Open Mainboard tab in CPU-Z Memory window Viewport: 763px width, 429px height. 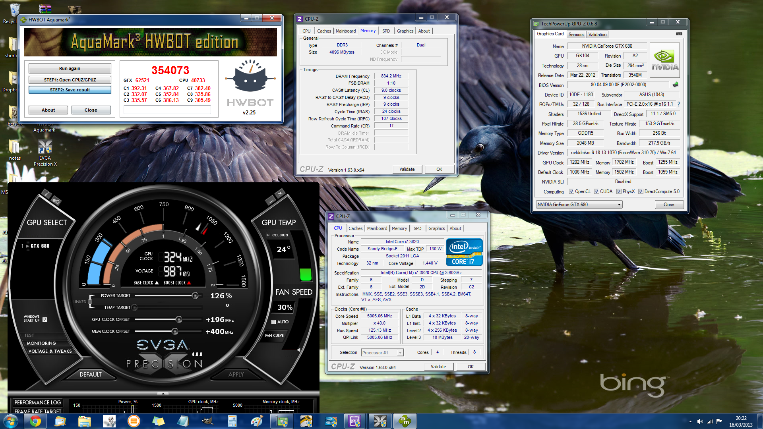pos(345,31)
